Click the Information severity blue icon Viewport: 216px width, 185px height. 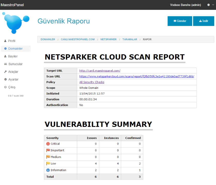(x=48, y=170)
